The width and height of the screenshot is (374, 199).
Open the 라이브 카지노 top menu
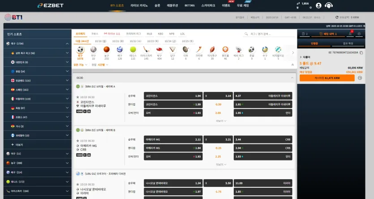click(x=139, y=5)
